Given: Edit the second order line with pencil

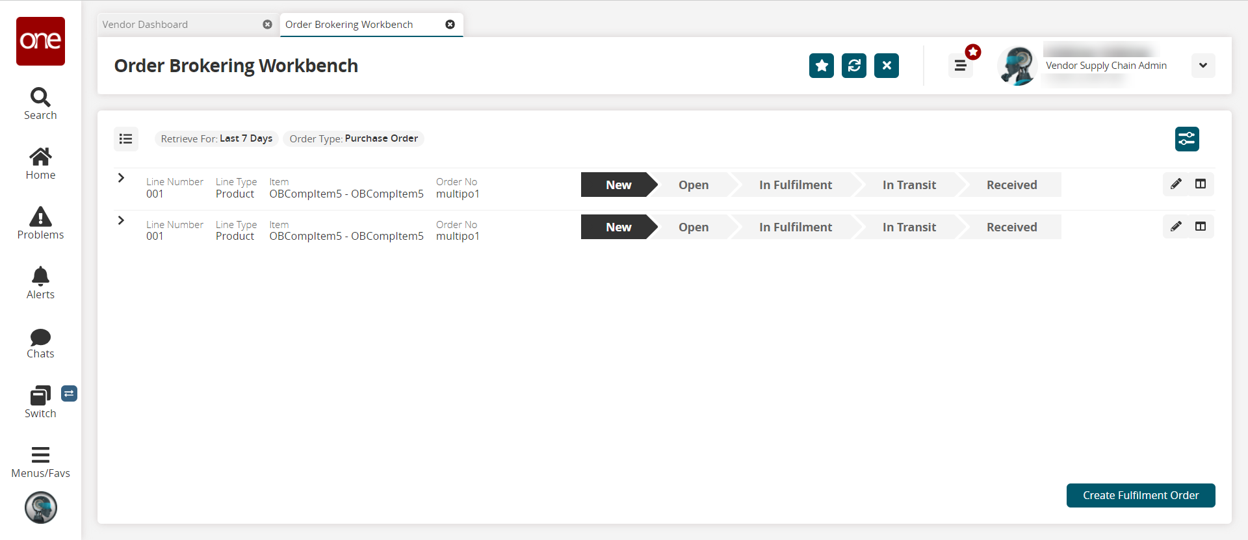Looking at the screenshot, I should pos(1176,226).
